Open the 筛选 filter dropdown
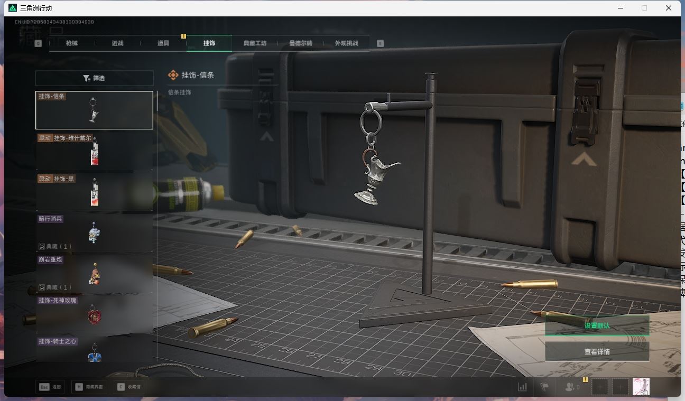The image size is (685, 401). pyautogui.click(x=94, y=78)
